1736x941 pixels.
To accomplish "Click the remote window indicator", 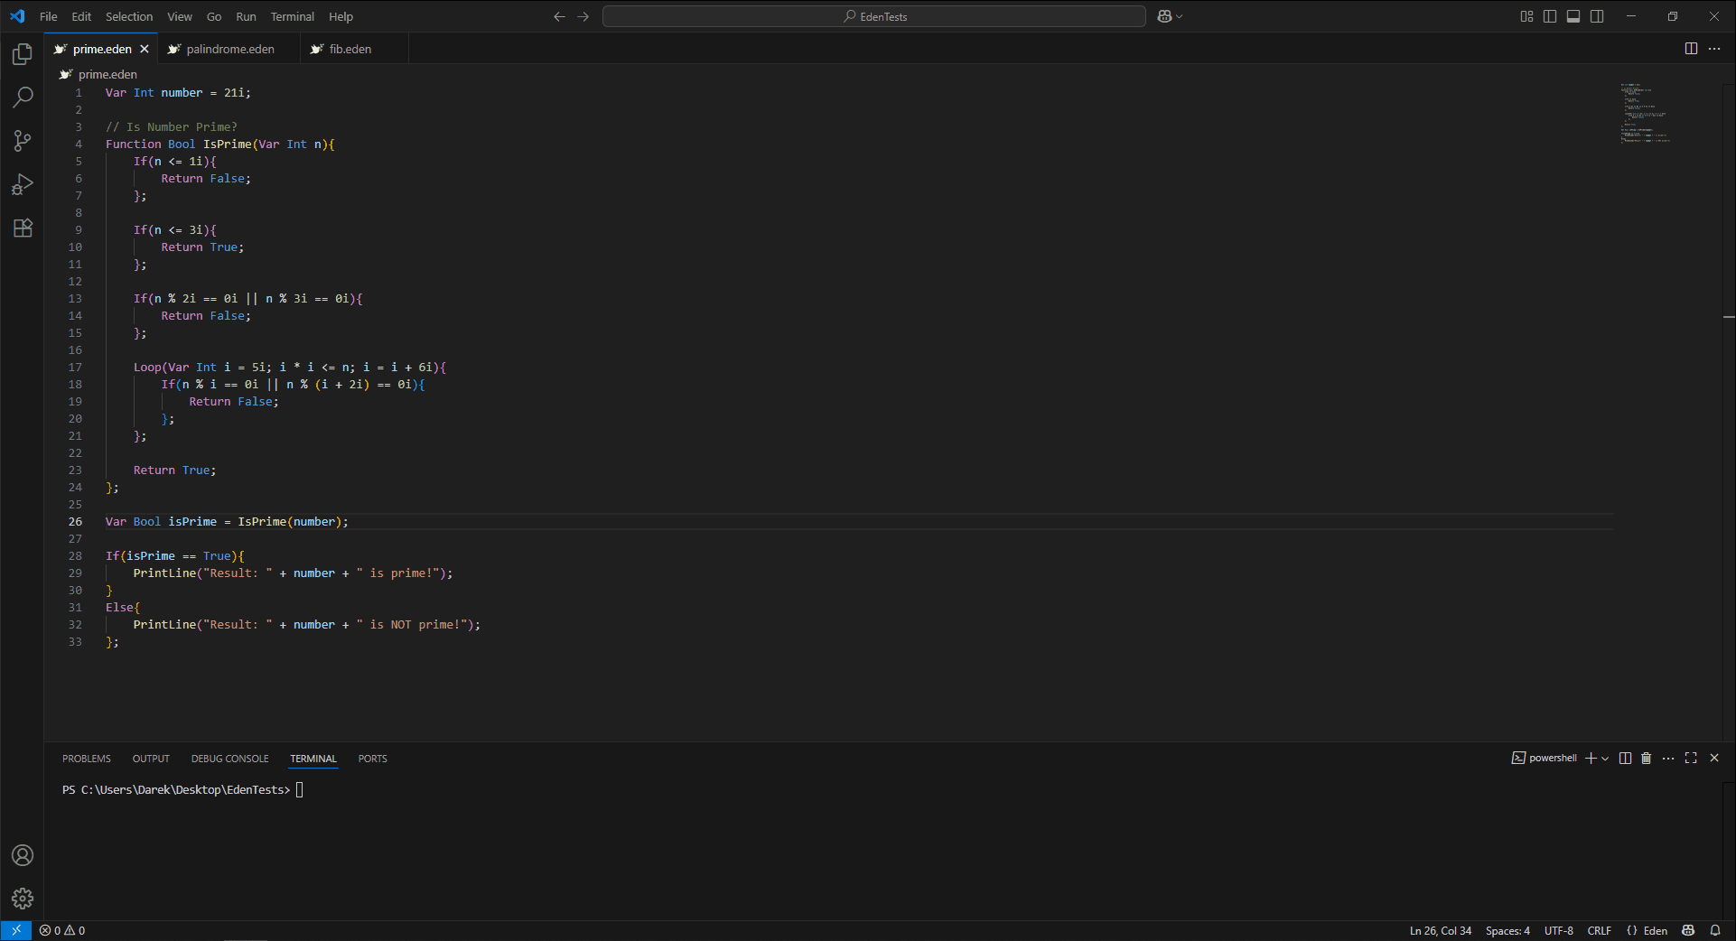I will 16,930.
